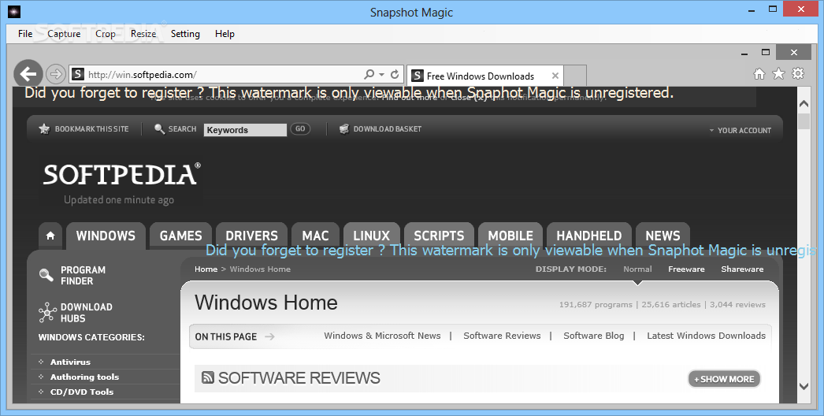Click the vertical scrollbar thumb
Image resolution: width=824 pixels, height=416 pixels.
coord(804,121)
